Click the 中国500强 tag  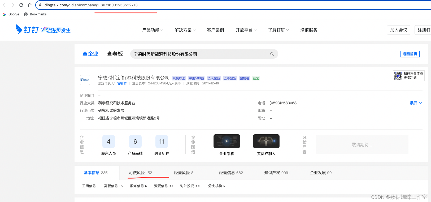[196, 78]
